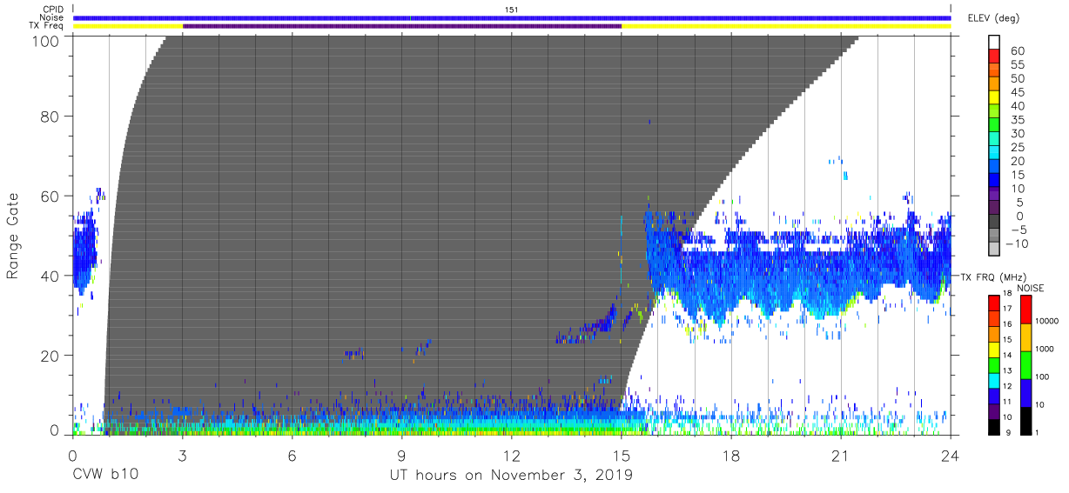Click the 55 label on elevation scale
1069x493 pixels.
click(x=1018, y=65)
